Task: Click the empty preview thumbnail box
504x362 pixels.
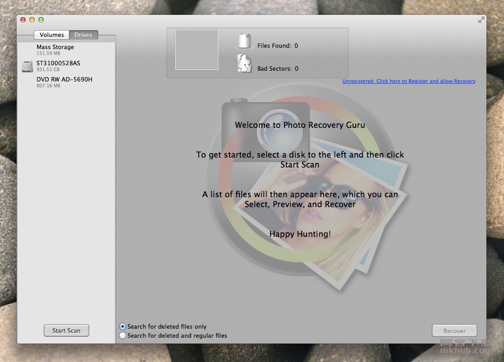Action: [197, 50]
